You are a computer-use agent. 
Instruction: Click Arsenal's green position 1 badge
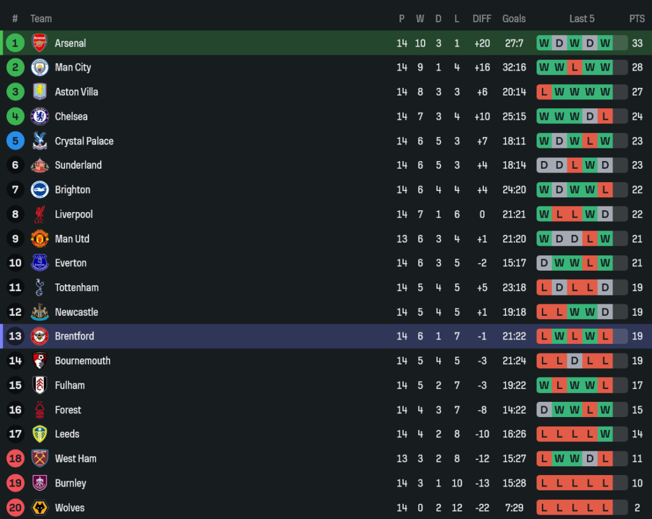(15, 43)
